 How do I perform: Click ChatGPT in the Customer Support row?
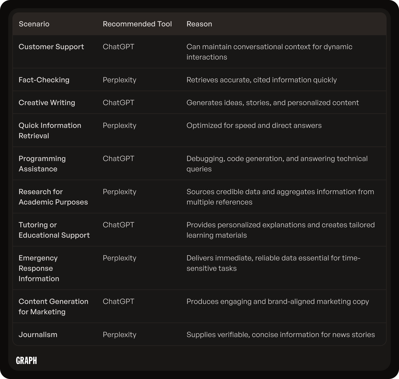click(x=119, y=47)
